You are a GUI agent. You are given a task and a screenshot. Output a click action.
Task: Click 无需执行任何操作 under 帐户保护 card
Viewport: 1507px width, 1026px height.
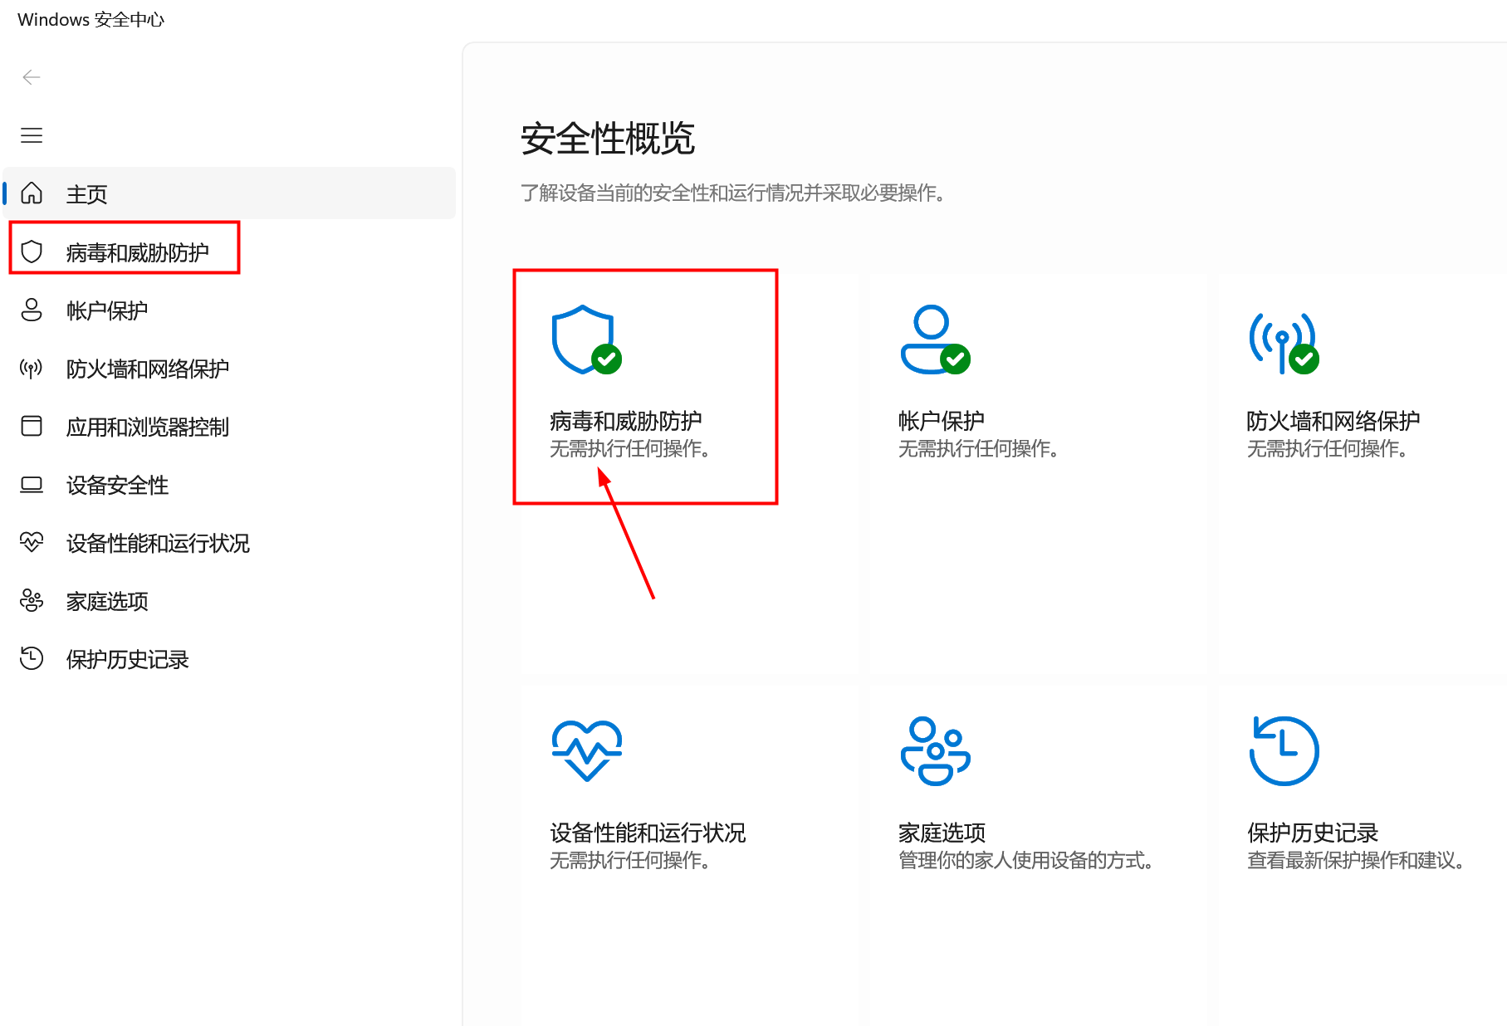[x=978, y=448]
